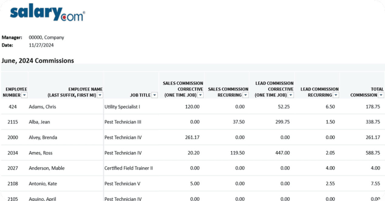This screenshot has height=201, width=385.
Task: Click Antonio, Kate name cell
Action: click(x=43, y=184)
